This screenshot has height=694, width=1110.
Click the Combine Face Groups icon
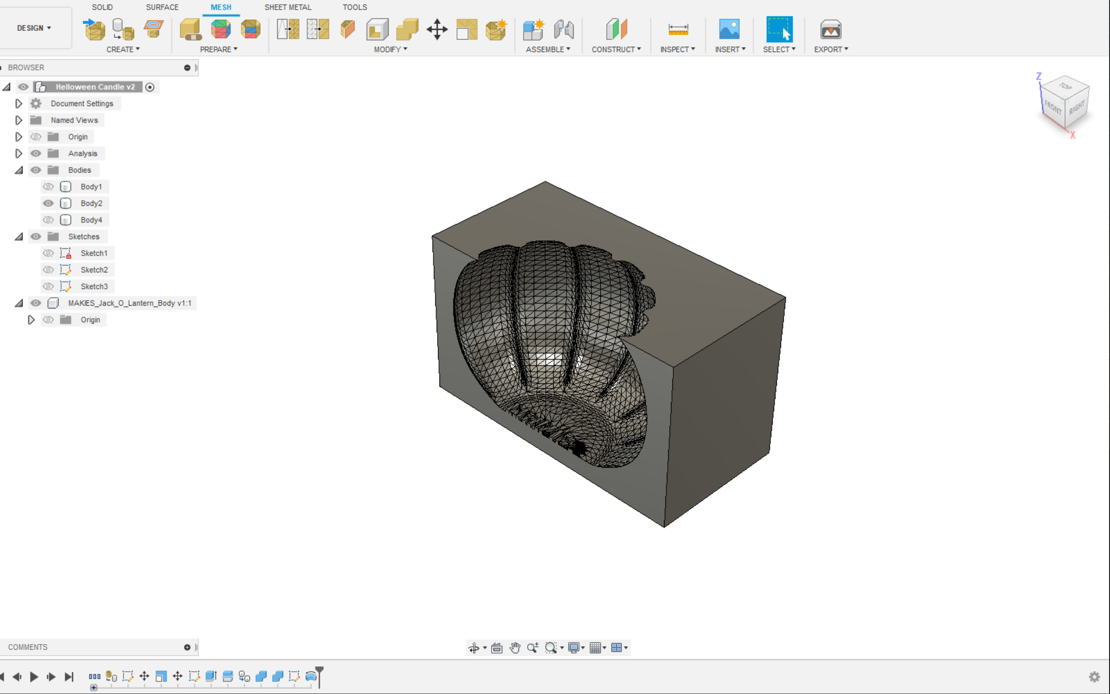250,30
